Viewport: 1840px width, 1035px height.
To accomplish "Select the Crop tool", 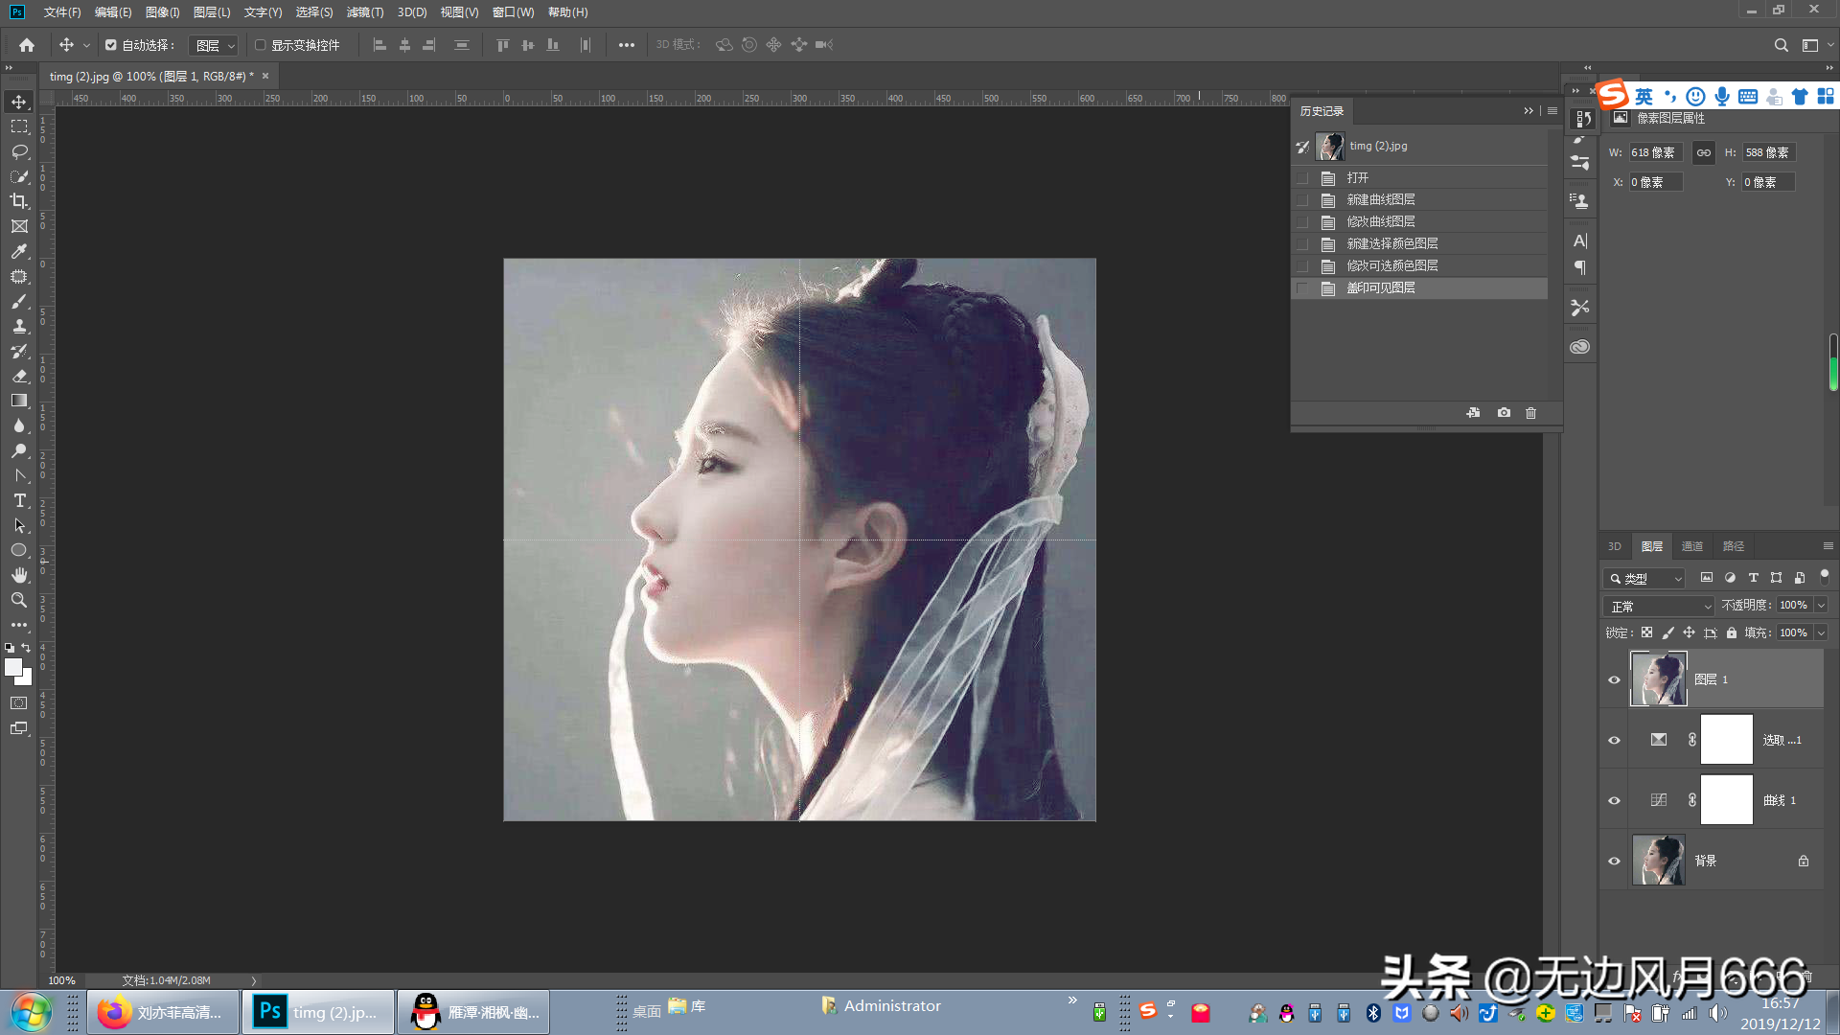I will coord(19,201).
